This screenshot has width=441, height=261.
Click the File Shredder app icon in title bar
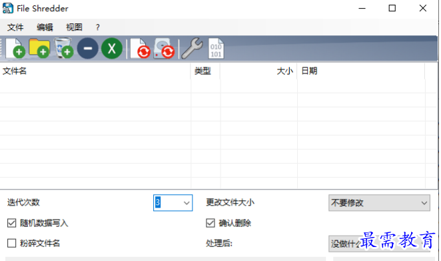(x=7, y=8)
